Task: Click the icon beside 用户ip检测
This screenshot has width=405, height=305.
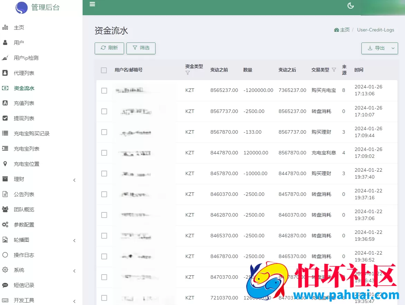Action: (x=5, y=58)
